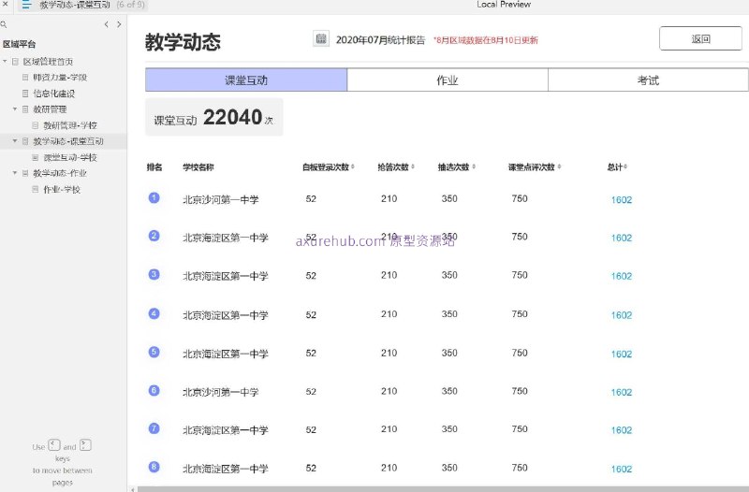Collapse the 教学动态-课堂互动 tree node arrow

15,141
